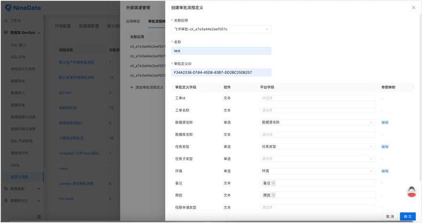Image resolution: width=422 pixels, height=223 pixels.
Task: Click the NineData logo icon
Action: coord(8,8)
